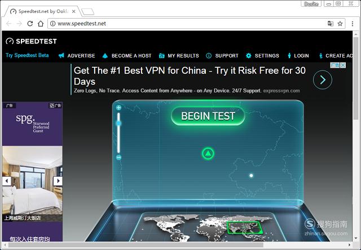Click the browser Back arrow

[9, 24]
